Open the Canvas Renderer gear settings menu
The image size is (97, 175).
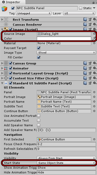point(95,24)
